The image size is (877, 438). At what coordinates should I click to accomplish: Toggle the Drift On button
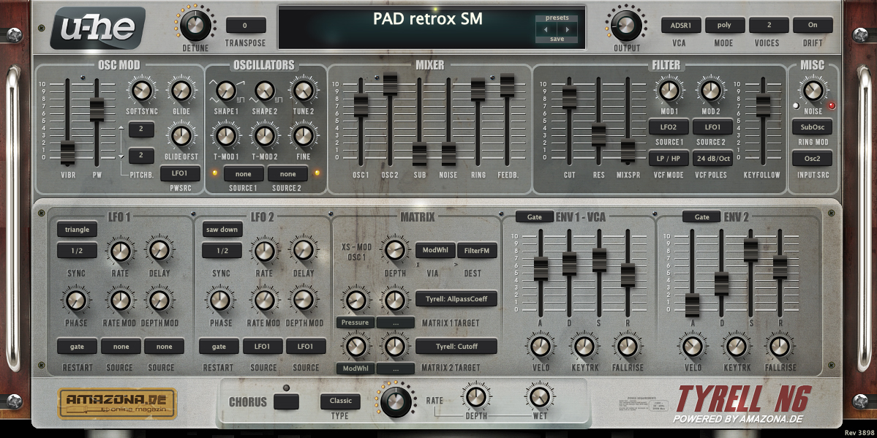pos(813,25)
